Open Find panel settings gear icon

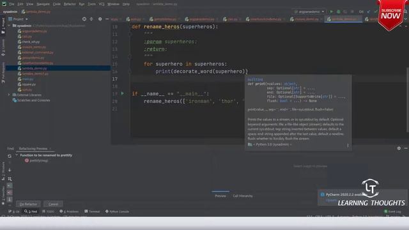tap(399, 148)
